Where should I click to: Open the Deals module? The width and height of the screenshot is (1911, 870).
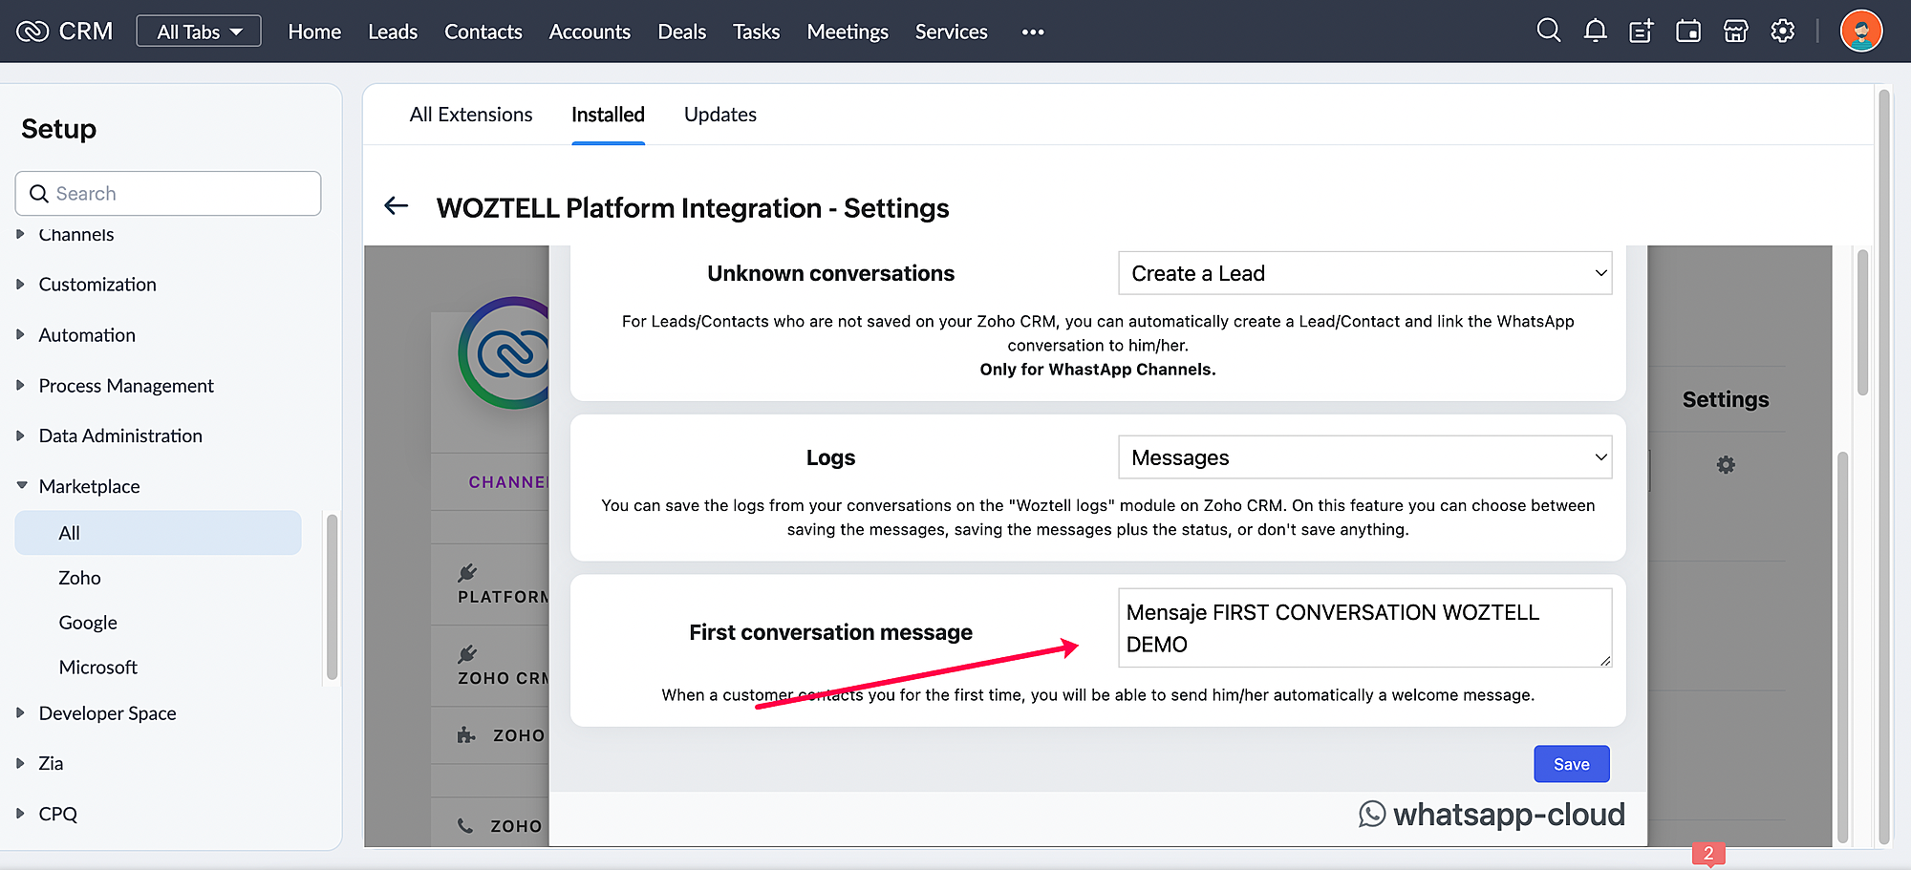tap(682, 32)
